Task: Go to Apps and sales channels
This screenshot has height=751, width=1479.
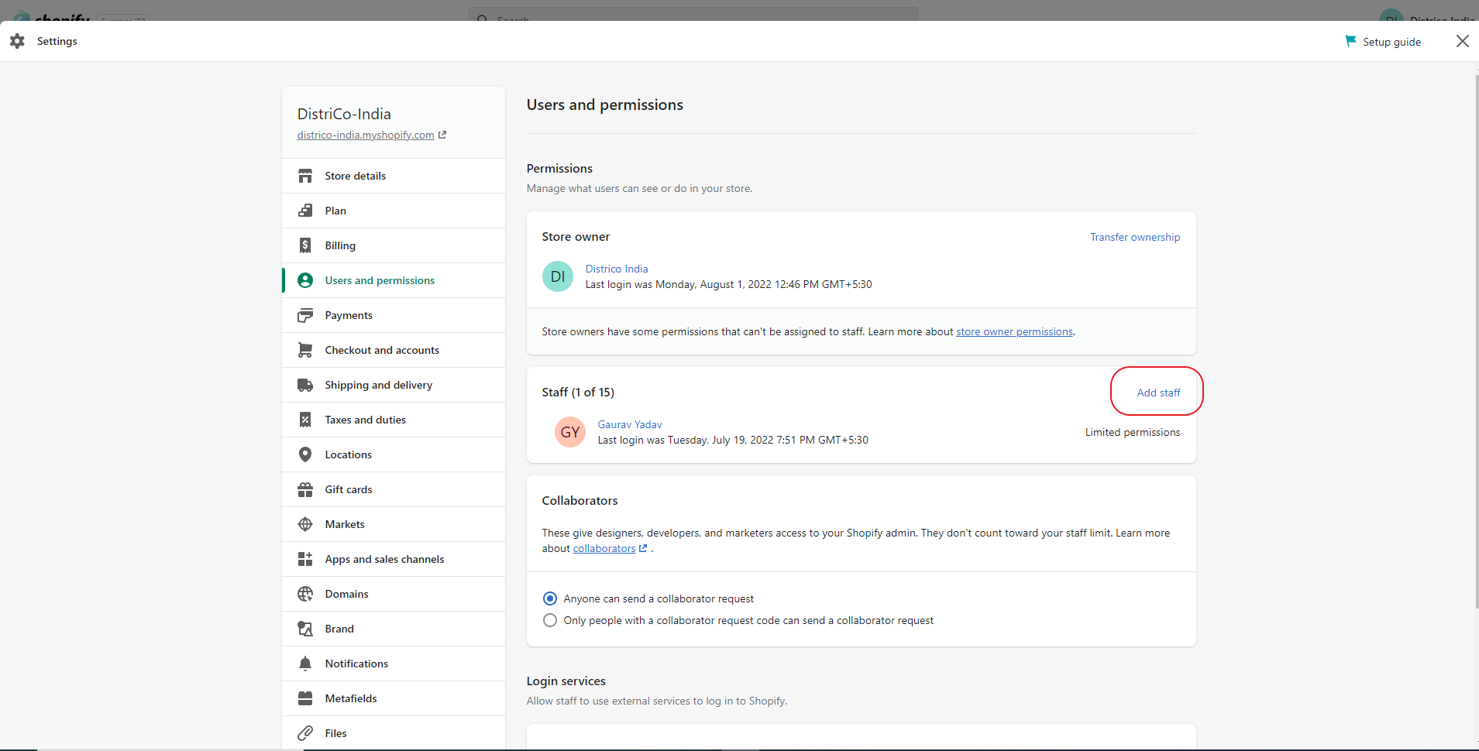Action: (384, 559)
